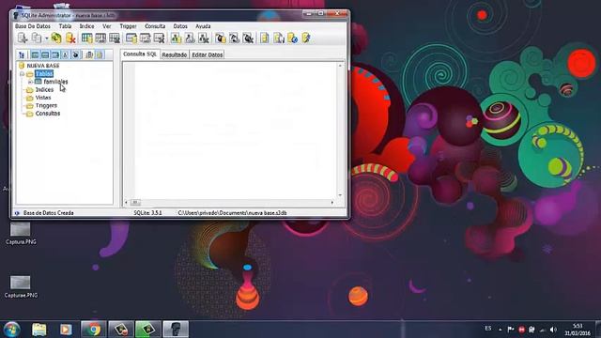This screenshot has height=338, width=601.
Task: Click the green refresh database icon
Action: point(56,38)
